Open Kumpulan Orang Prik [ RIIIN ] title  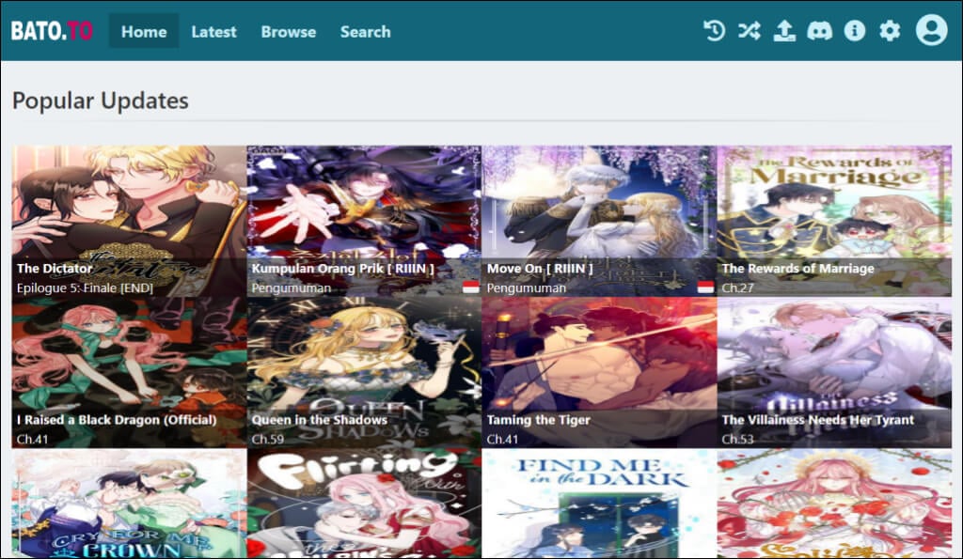342,268
